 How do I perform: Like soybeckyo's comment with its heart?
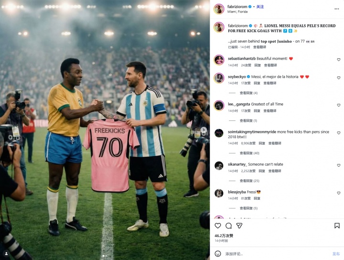(339, 78)
